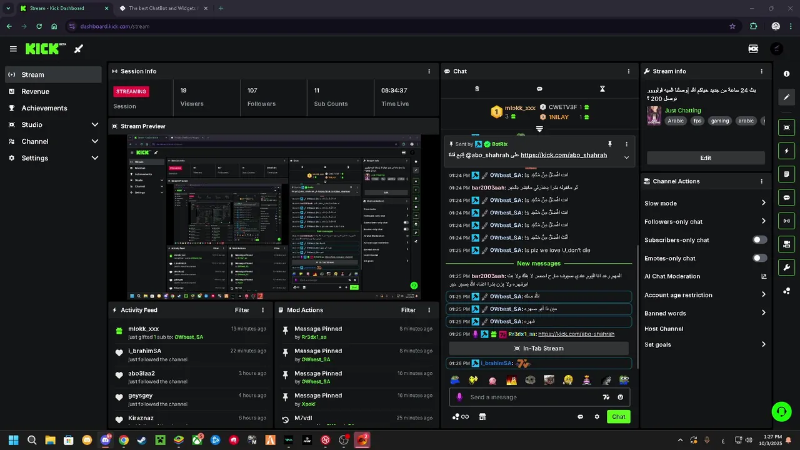800x450 pixels.
Task: Toggle Emotes-only chat switch
Action: pos(760,258)
